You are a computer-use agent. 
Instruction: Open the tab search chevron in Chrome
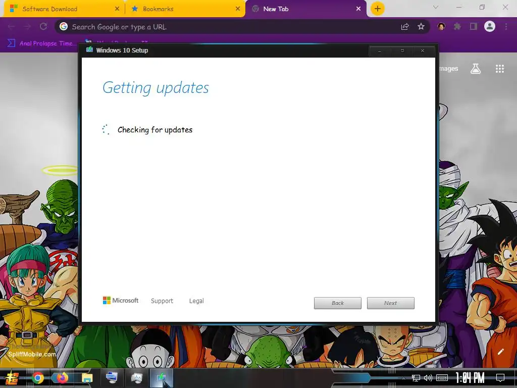(436, 7)
